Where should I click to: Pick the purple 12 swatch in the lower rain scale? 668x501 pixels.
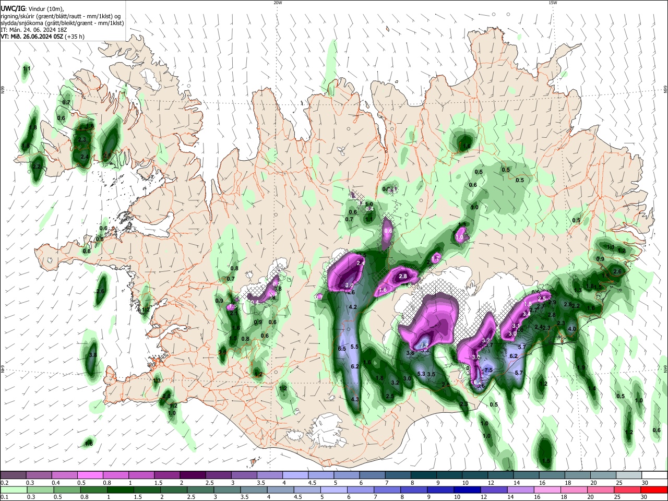[x=493, y=490]
